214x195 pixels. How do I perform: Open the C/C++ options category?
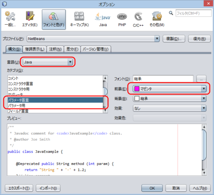(138, 19)
